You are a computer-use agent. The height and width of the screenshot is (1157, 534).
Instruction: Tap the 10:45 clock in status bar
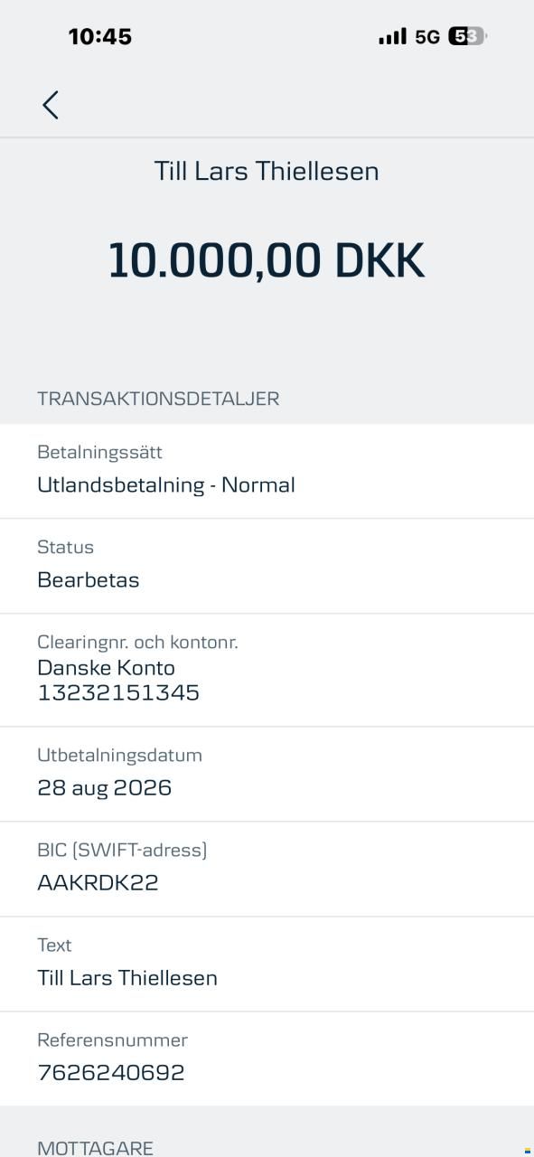click(x=100, y=37)
